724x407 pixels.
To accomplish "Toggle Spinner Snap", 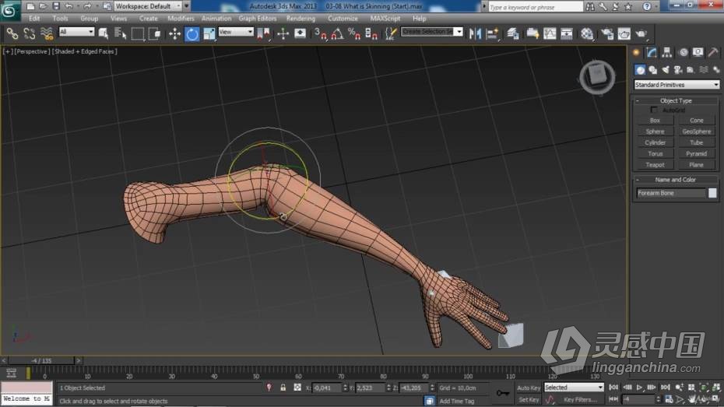I will [371, 33].
